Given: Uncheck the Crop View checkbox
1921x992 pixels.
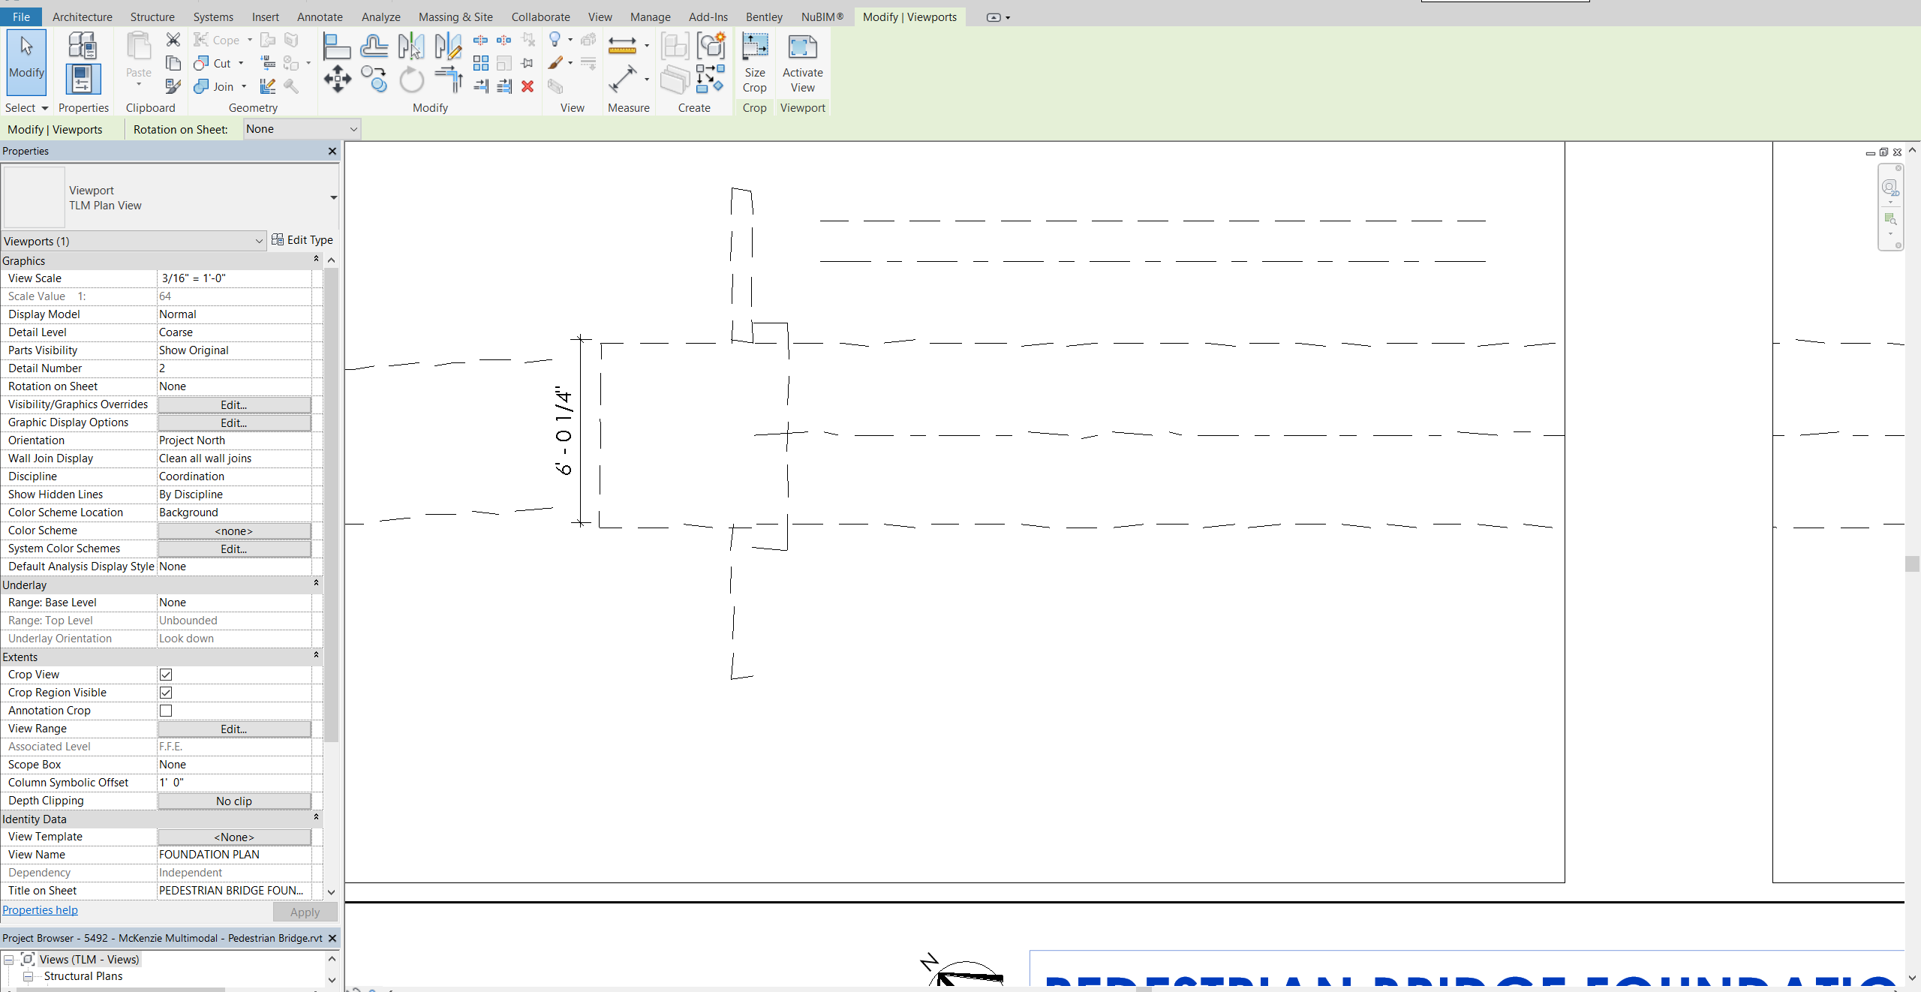Looking at the screenshot, I should [166, 675].
